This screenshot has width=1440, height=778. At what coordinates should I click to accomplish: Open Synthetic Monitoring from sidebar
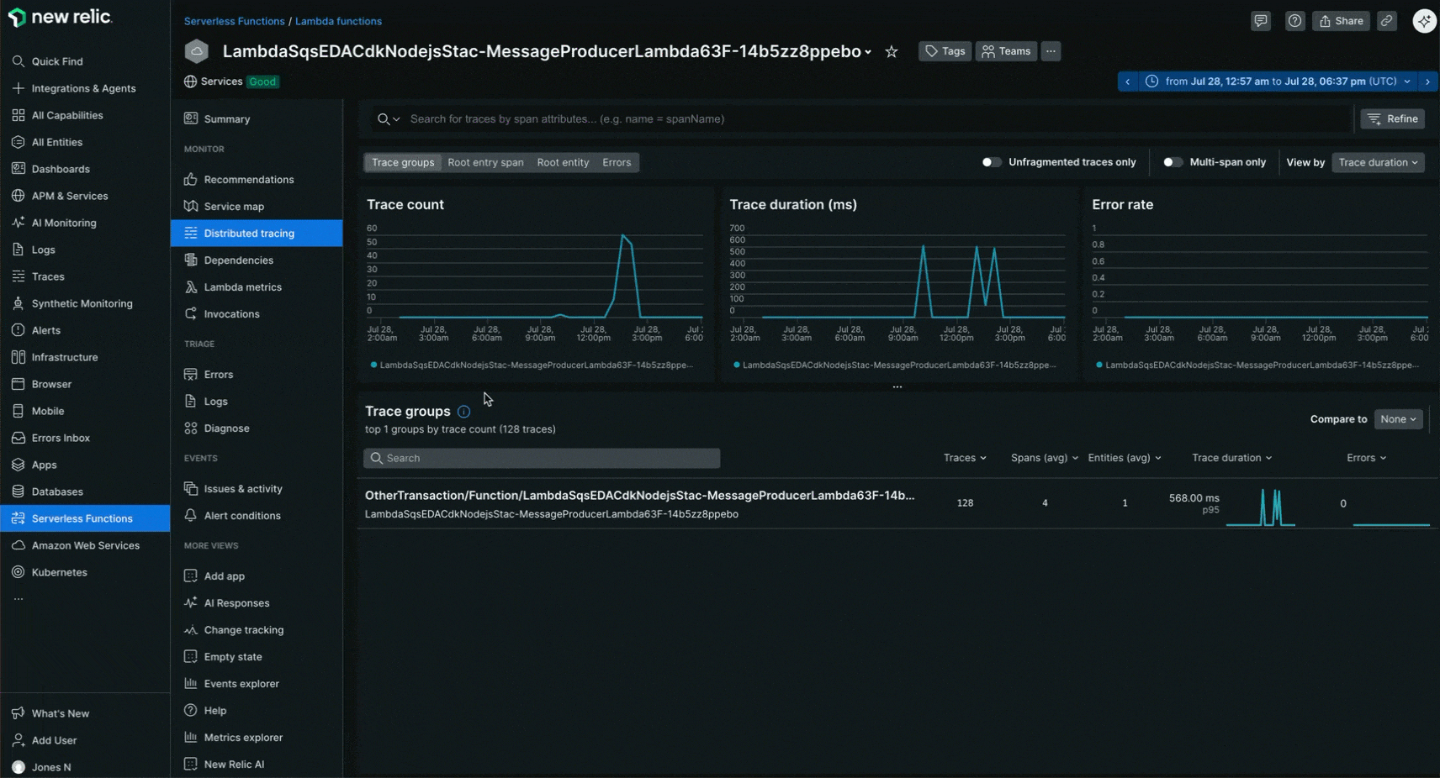82,303
